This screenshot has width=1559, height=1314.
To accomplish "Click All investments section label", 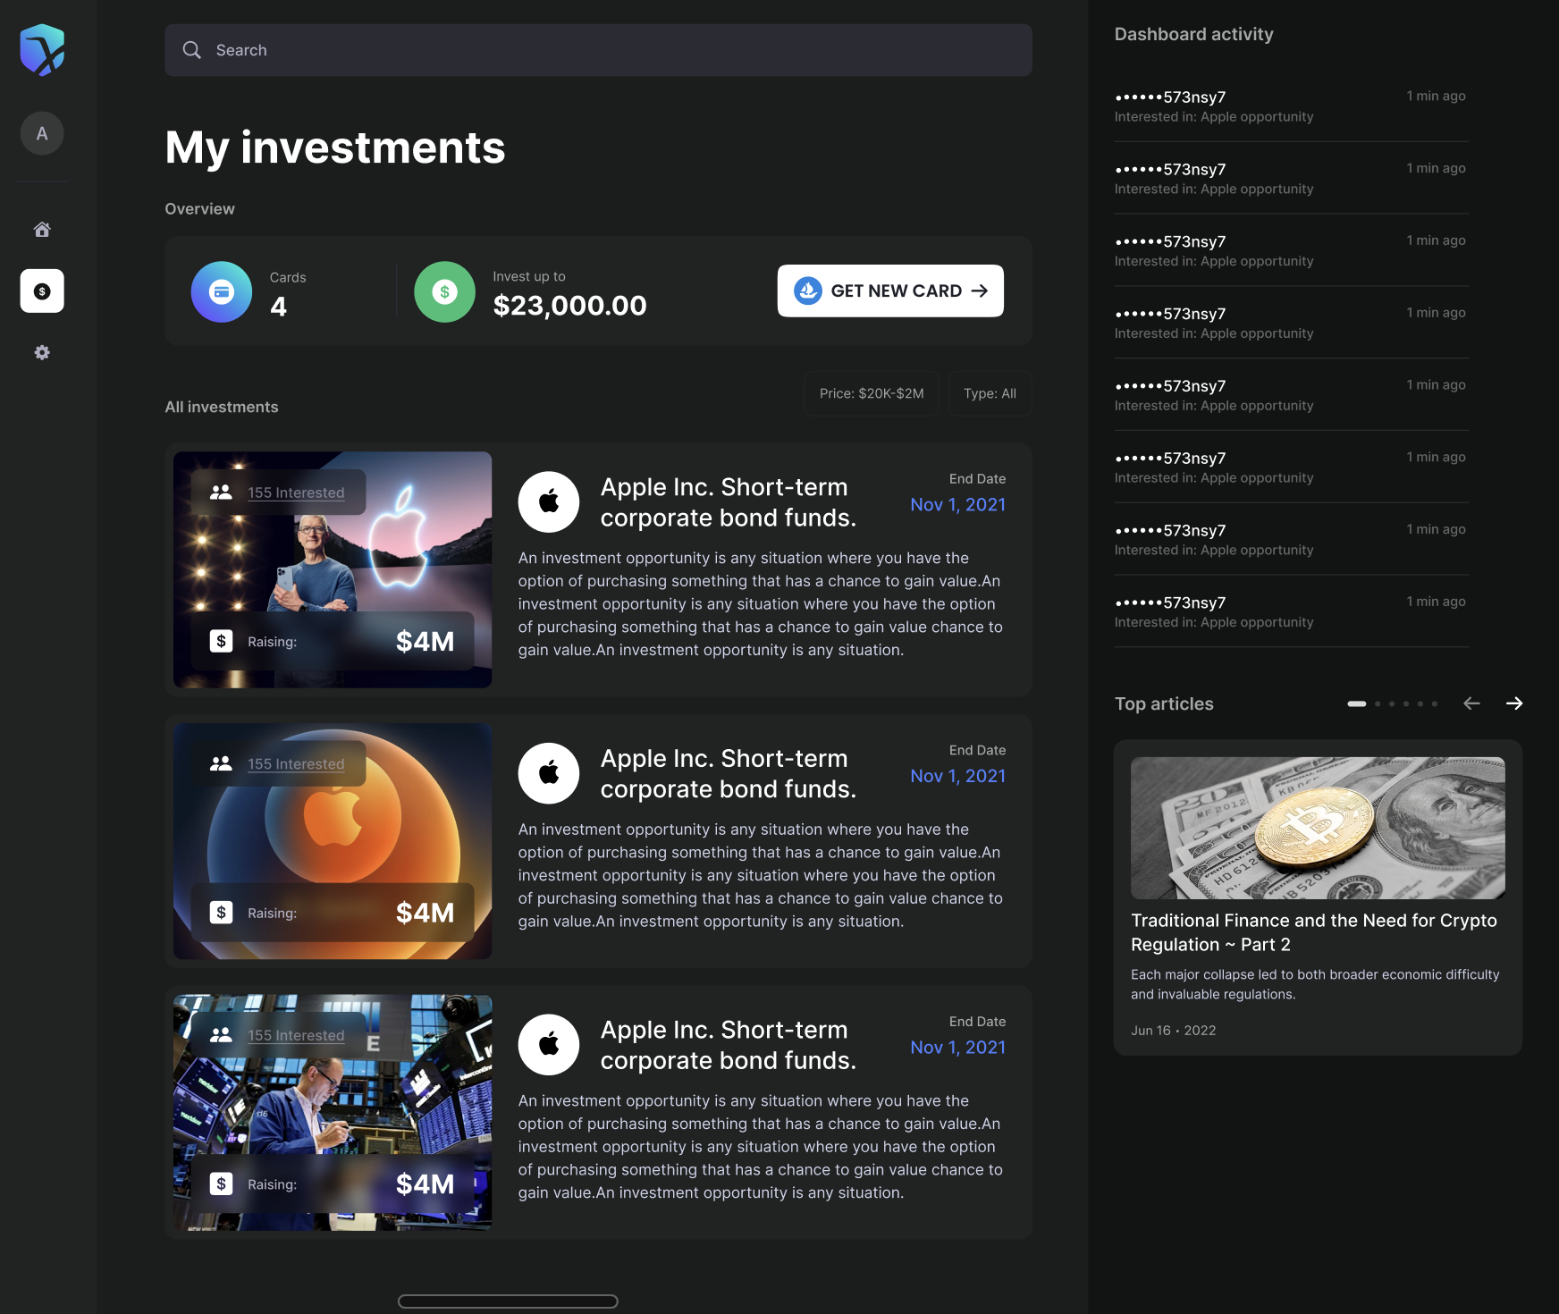I will (x=222, y=407).
